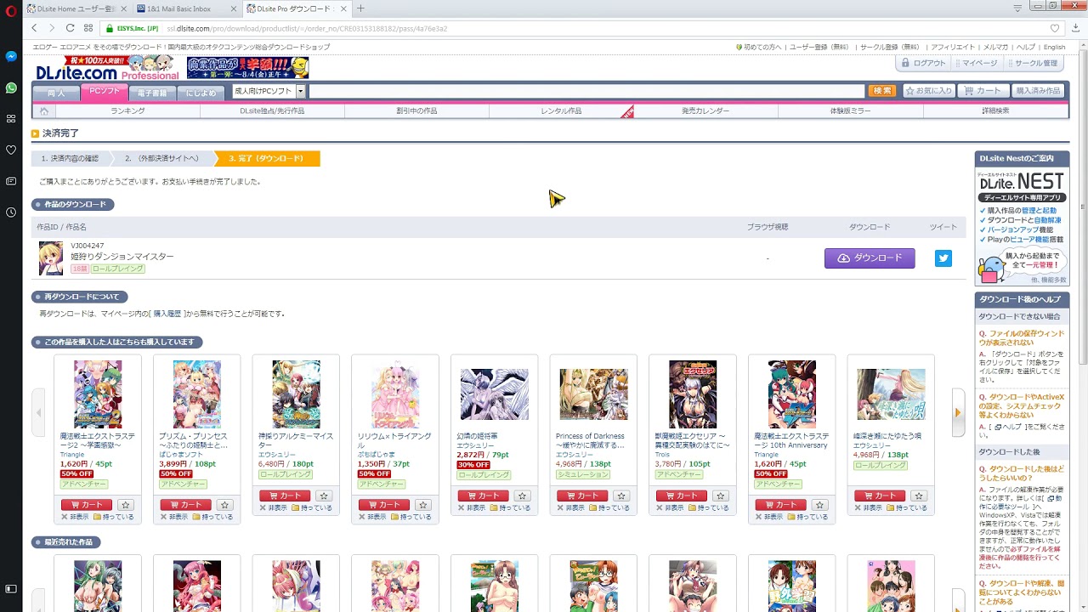The image size is (1088, 612).
Task: Open the half-price sale banner
Action: click(247, 67)
